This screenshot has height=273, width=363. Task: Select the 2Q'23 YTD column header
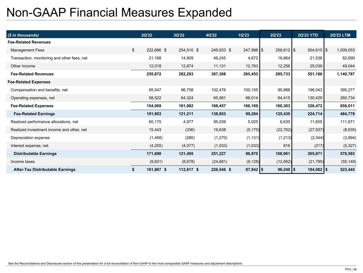[x=308, y=35]
